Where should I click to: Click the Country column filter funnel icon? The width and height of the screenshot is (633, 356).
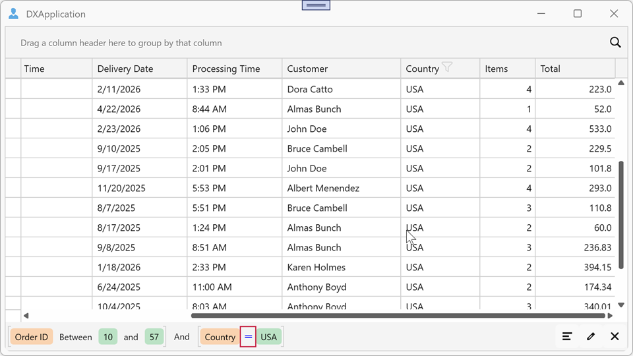447,67
